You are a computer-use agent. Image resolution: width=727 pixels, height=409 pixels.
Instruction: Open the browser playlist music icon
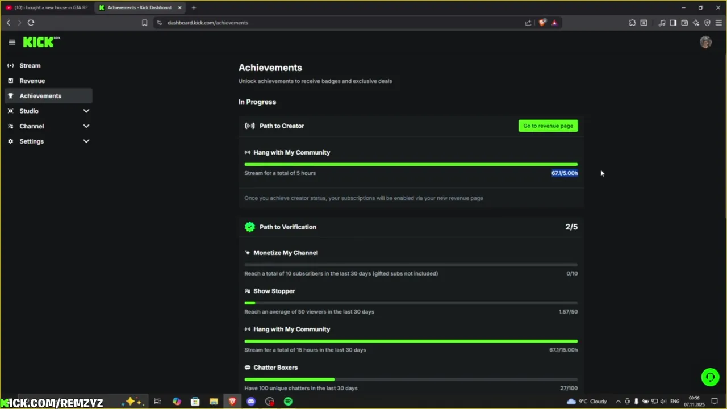click(662, 23)
